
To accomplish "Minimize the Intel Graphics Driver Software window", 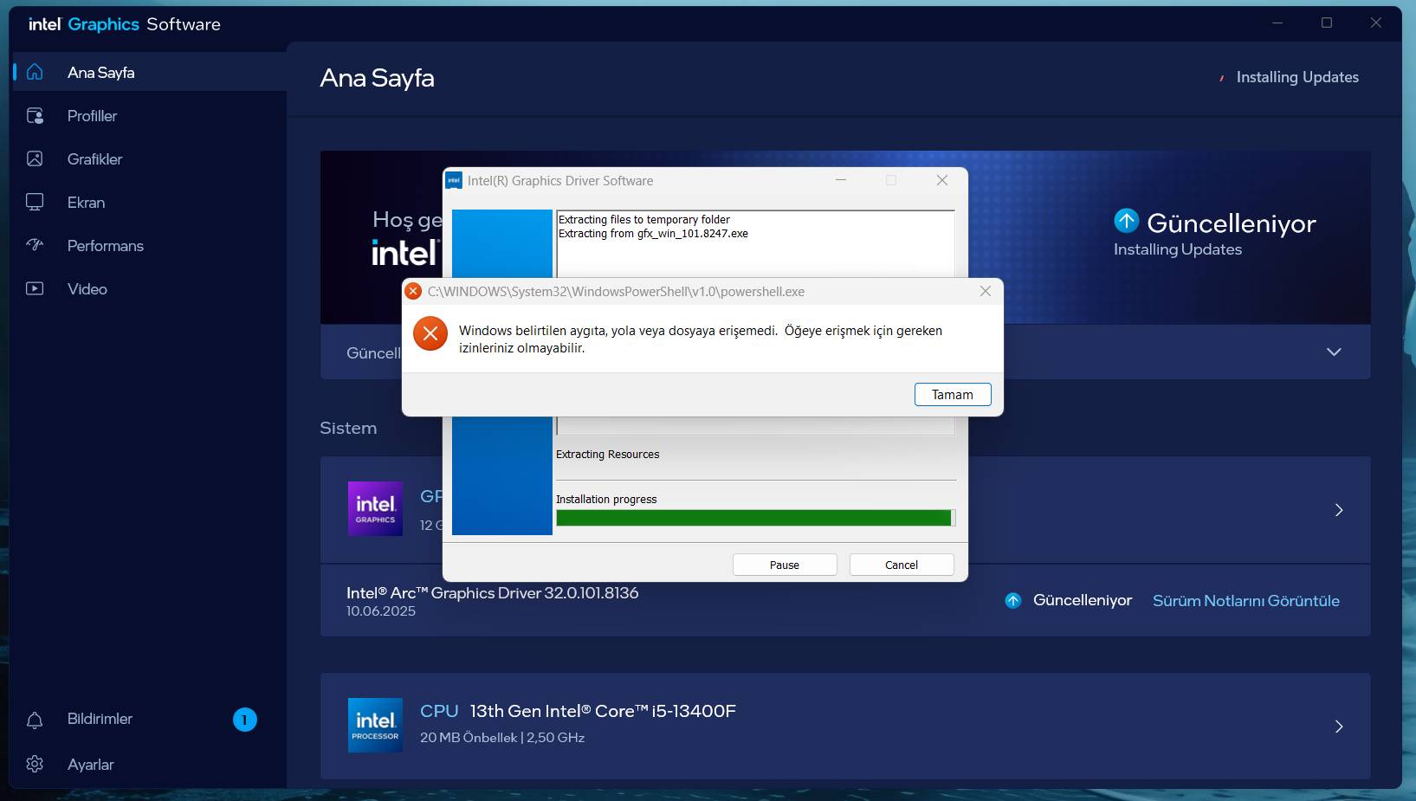I will (841, 180).
